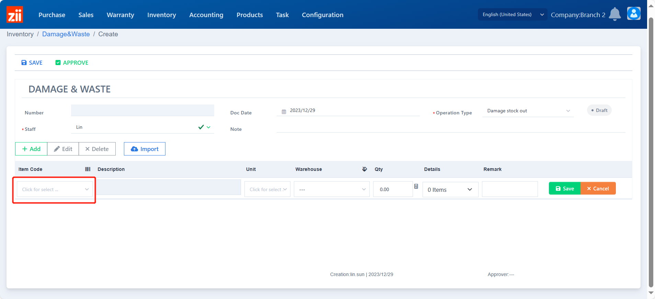Screen dimensions: 655x299
Task: Go to Damage&Waste breadcrumb link
Action: pos(66,34)
